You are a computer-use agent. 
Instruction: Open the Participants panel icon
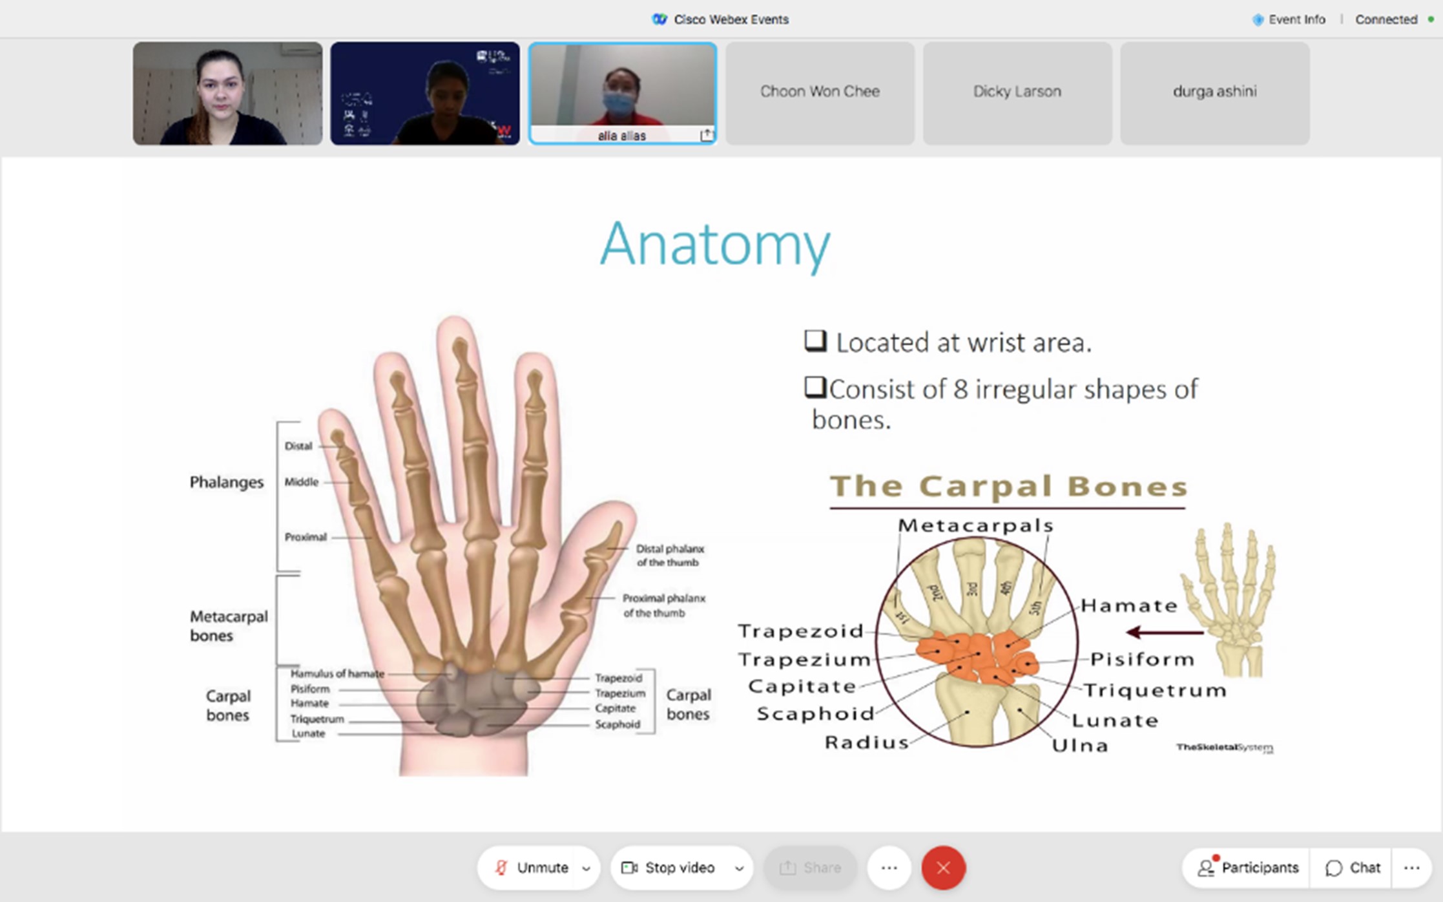[x=1206, y=868]
